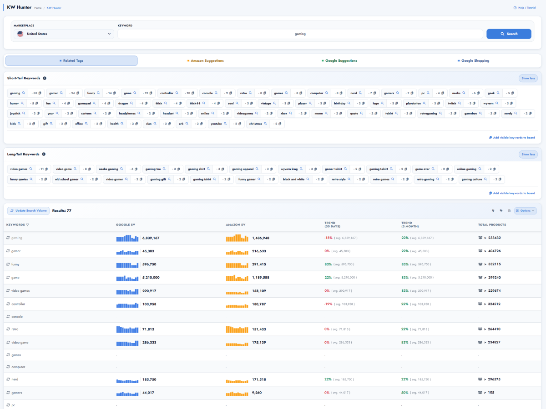Open the info icon beside Short-Tail Keywords

(x=45, y=78)
